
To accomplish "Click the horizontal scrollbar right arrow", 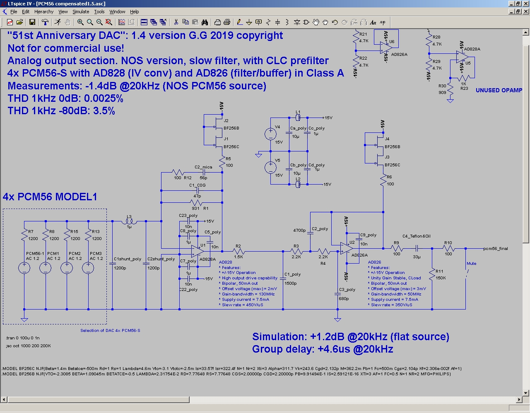I will (x=519, y=400).
